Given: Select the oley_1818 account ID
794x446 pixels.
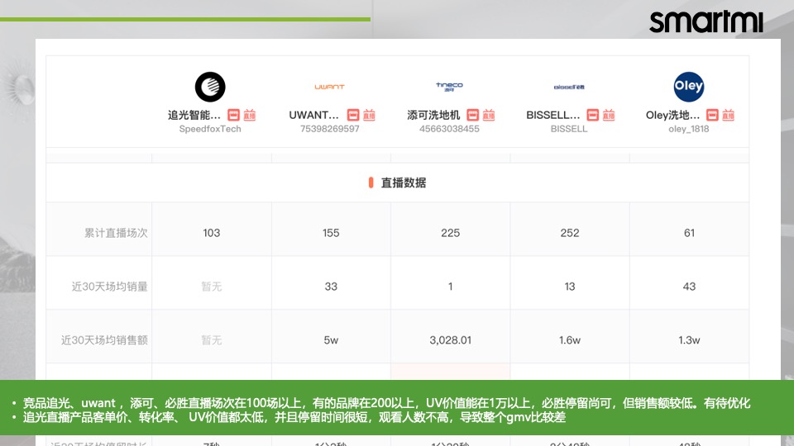Looking at the screenshot, I should pyautogui.click(x=689, y=129).
